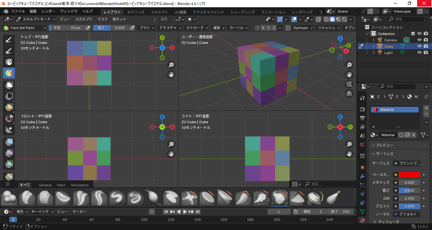Open the Scene properties tab
Image resolution: width=432 pixels, height=230 pixels.
point(363,136)
